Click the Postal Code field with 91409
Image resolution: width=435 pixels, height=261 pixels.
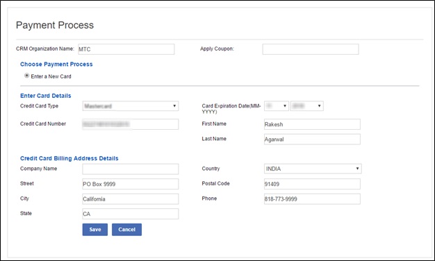(312, 184)
